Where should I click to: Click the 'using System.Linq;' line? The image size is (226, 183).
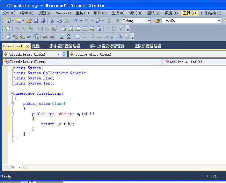click(34, 78)
